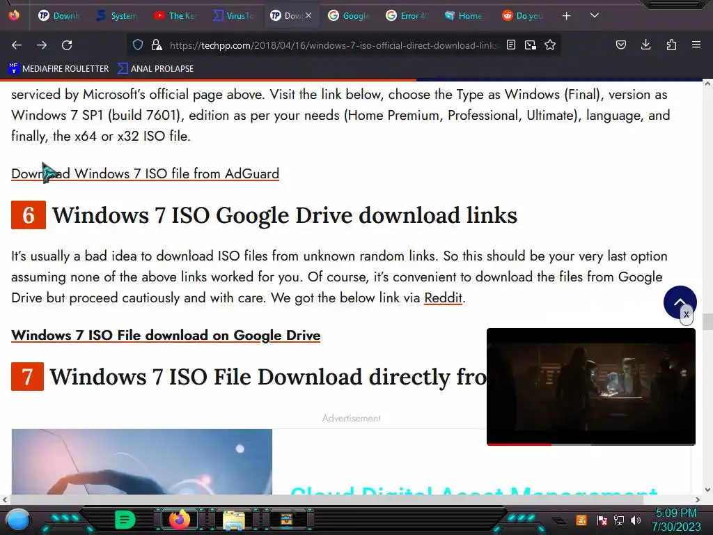Click the Firefox logo at tab bar start
Image resolution: width=713 pixels, height=535 pixels.
[x=14, y=15]
